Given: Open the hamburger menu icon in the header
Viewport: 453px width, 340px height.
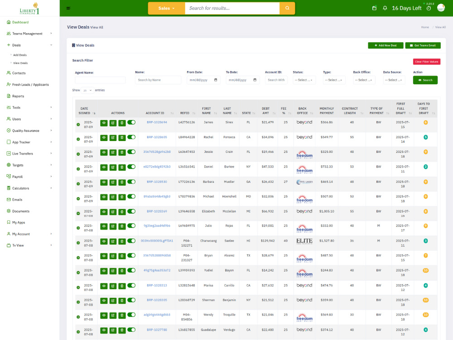Looking at the screenshot, I should point(68,8).
